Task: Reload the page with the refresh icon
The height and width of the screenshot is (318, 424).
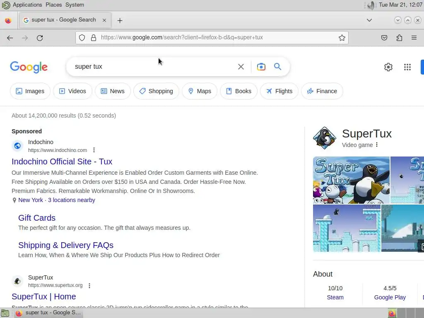Action: [x=40, y=38]
